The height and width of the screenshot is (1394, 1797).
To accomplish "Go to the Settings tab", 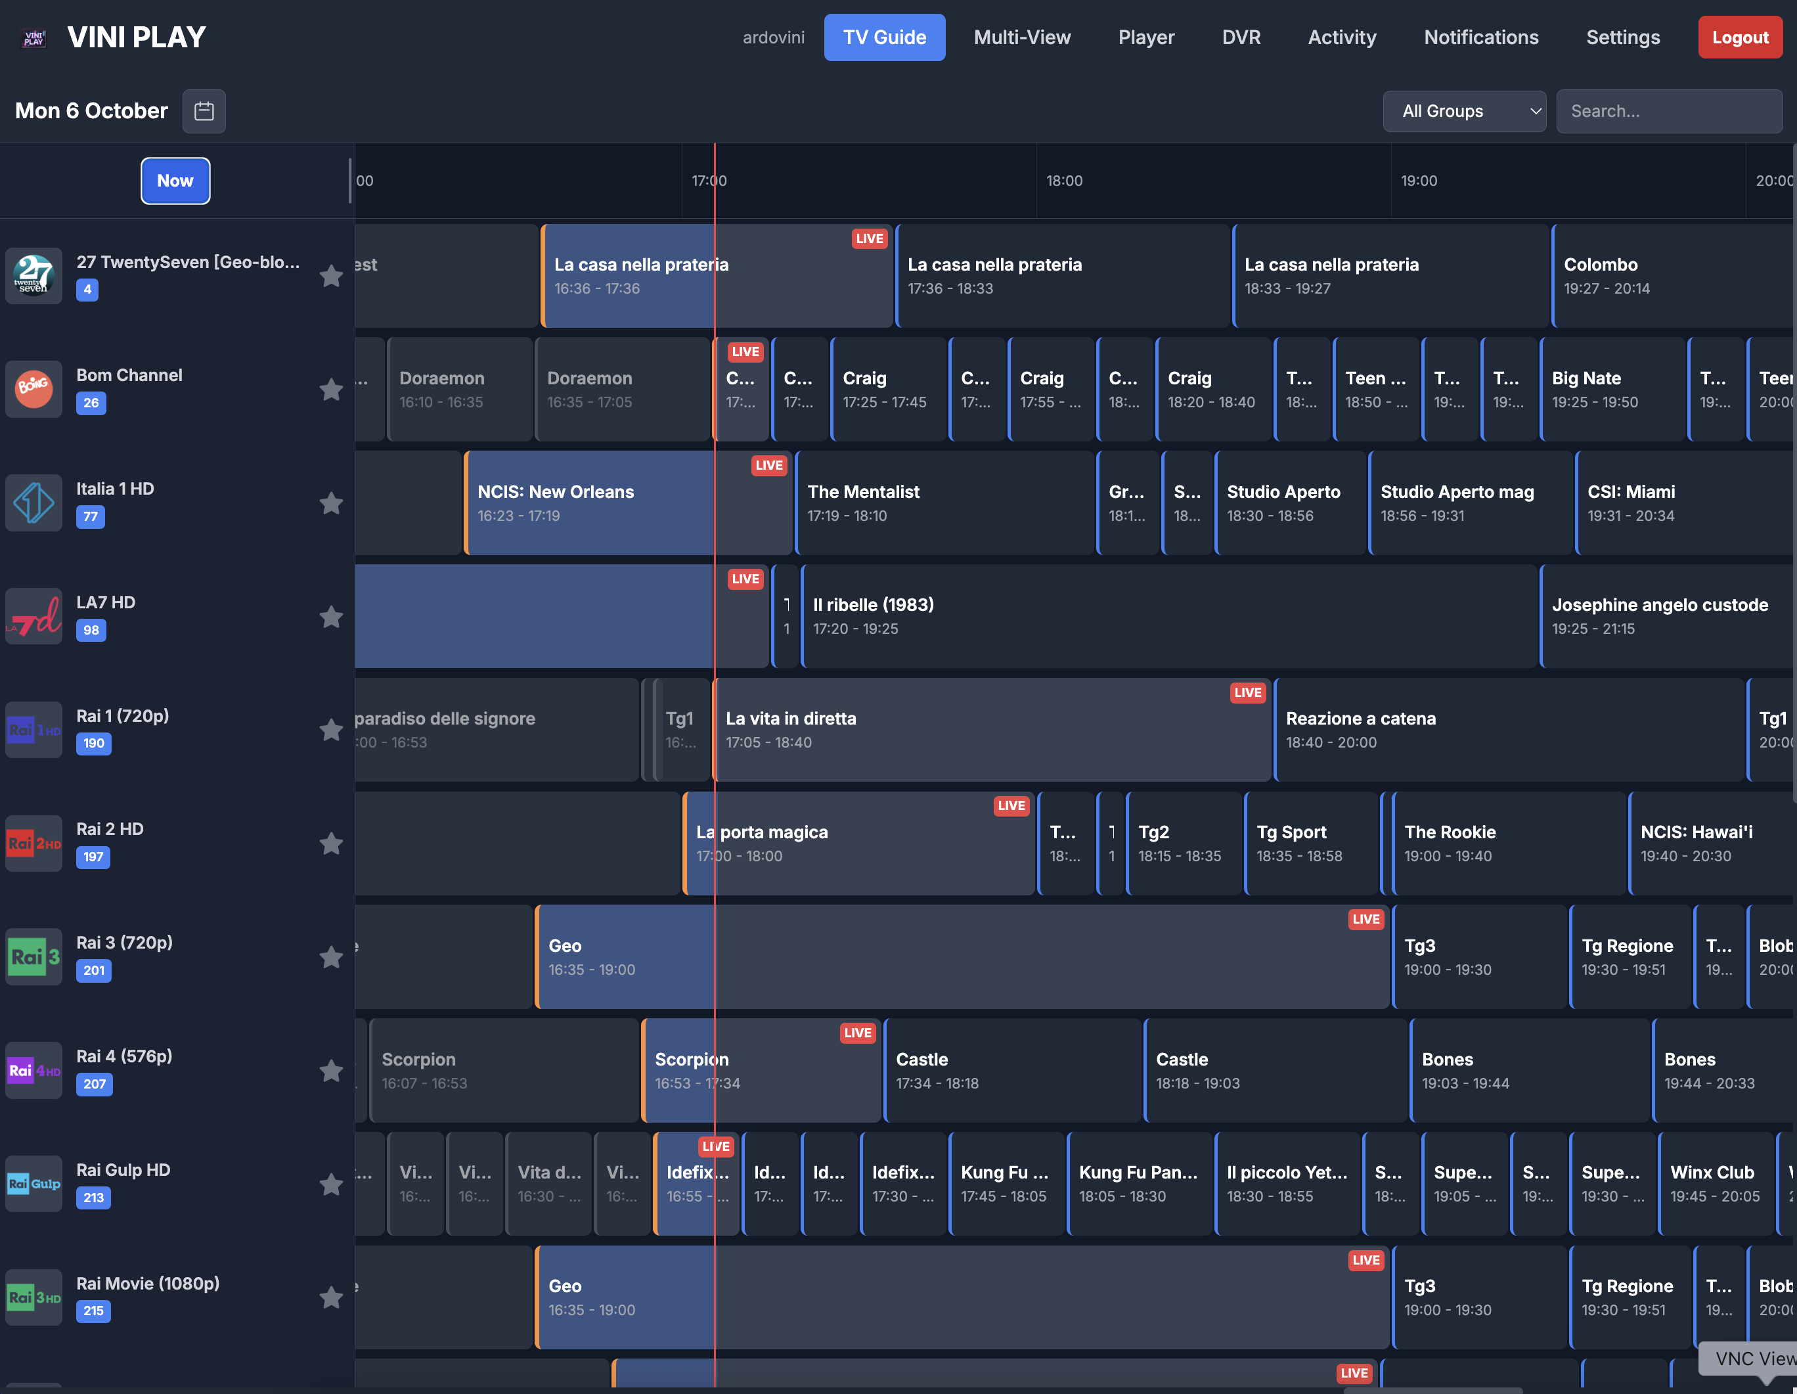I will click(x=1622, y=37).
